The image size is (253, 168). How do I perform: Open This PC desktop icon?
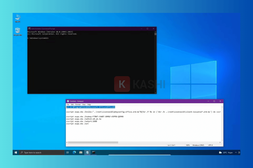(x=18, y=17)
